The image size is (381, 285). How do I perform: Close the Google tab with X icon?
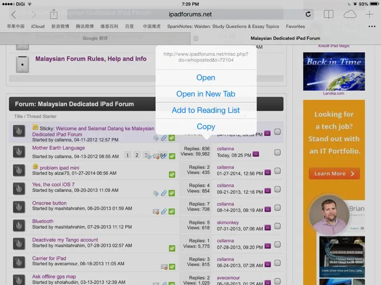(x=195, y=38)
